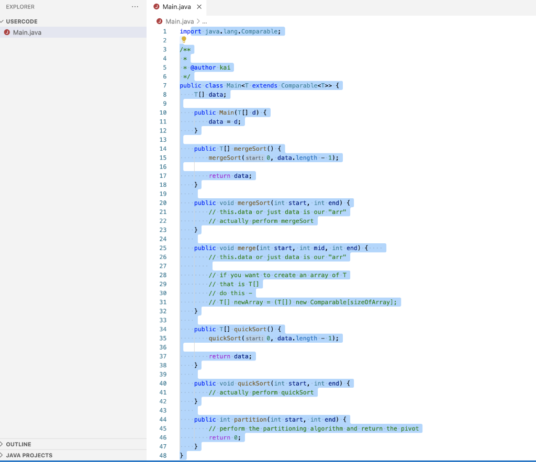Image resolution: width=536 pixels, height=462 pixels.
Task: Click the lightbulb quick fix icon
Action: (184, 40)
